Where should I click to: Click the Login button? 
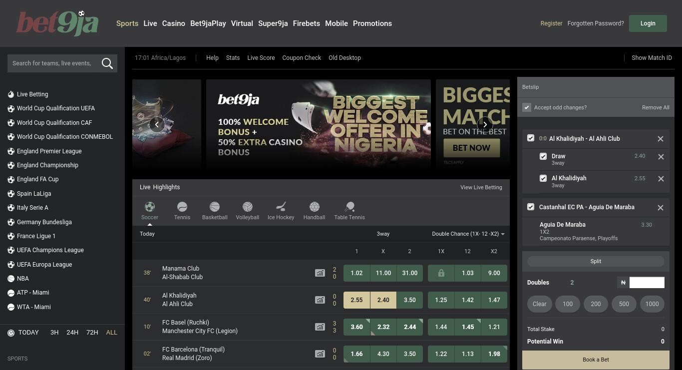[648, 23]
